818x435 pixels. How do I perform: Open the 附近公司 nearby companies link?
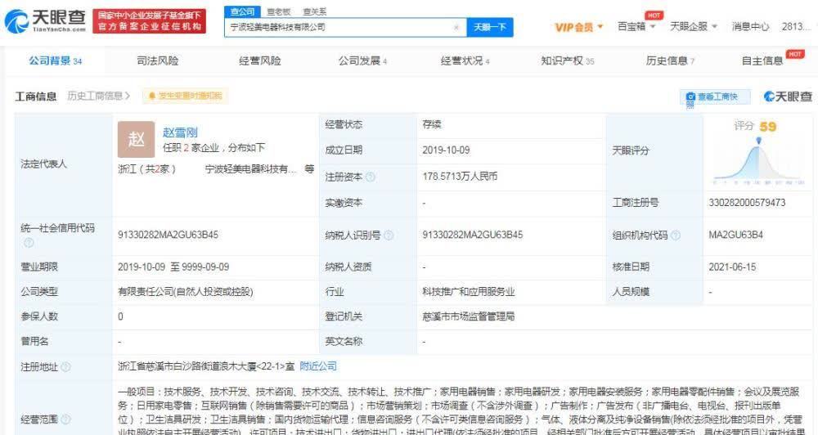tap(318, 366)
